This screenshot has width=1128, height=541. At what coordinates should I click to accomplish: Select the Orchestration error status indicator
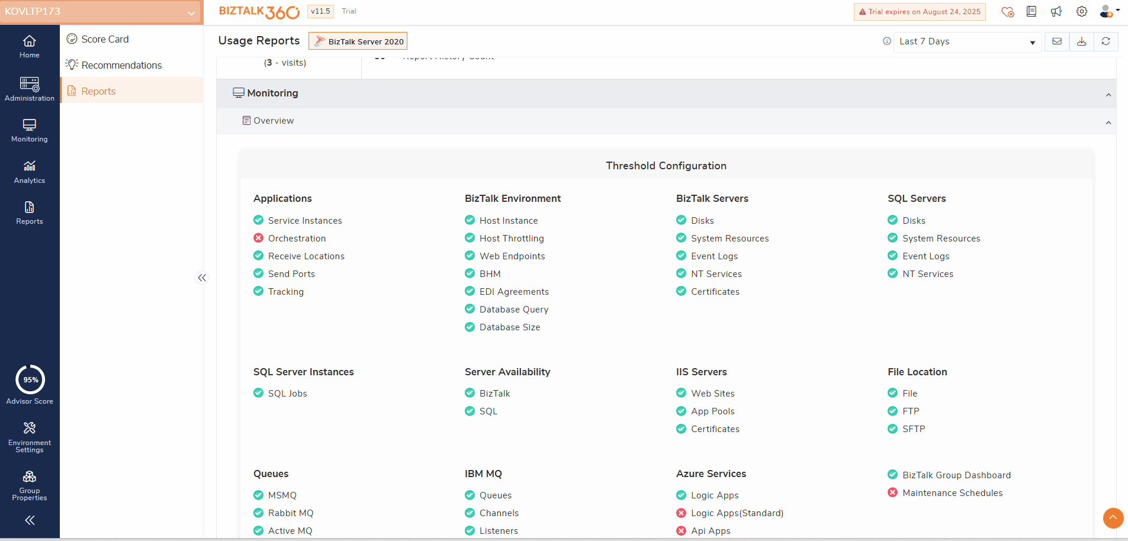coord(258,238)
